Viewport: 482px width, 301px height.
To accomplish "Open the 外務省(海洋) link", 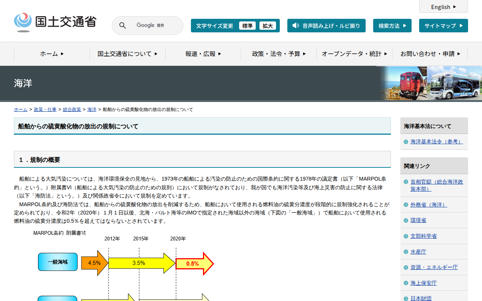I will click(429, 205).
